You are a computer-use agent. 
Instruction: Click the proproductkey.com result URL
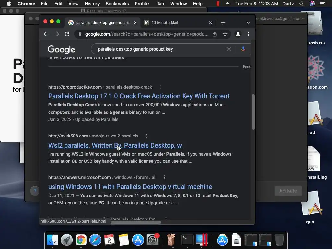coord(100,87)
